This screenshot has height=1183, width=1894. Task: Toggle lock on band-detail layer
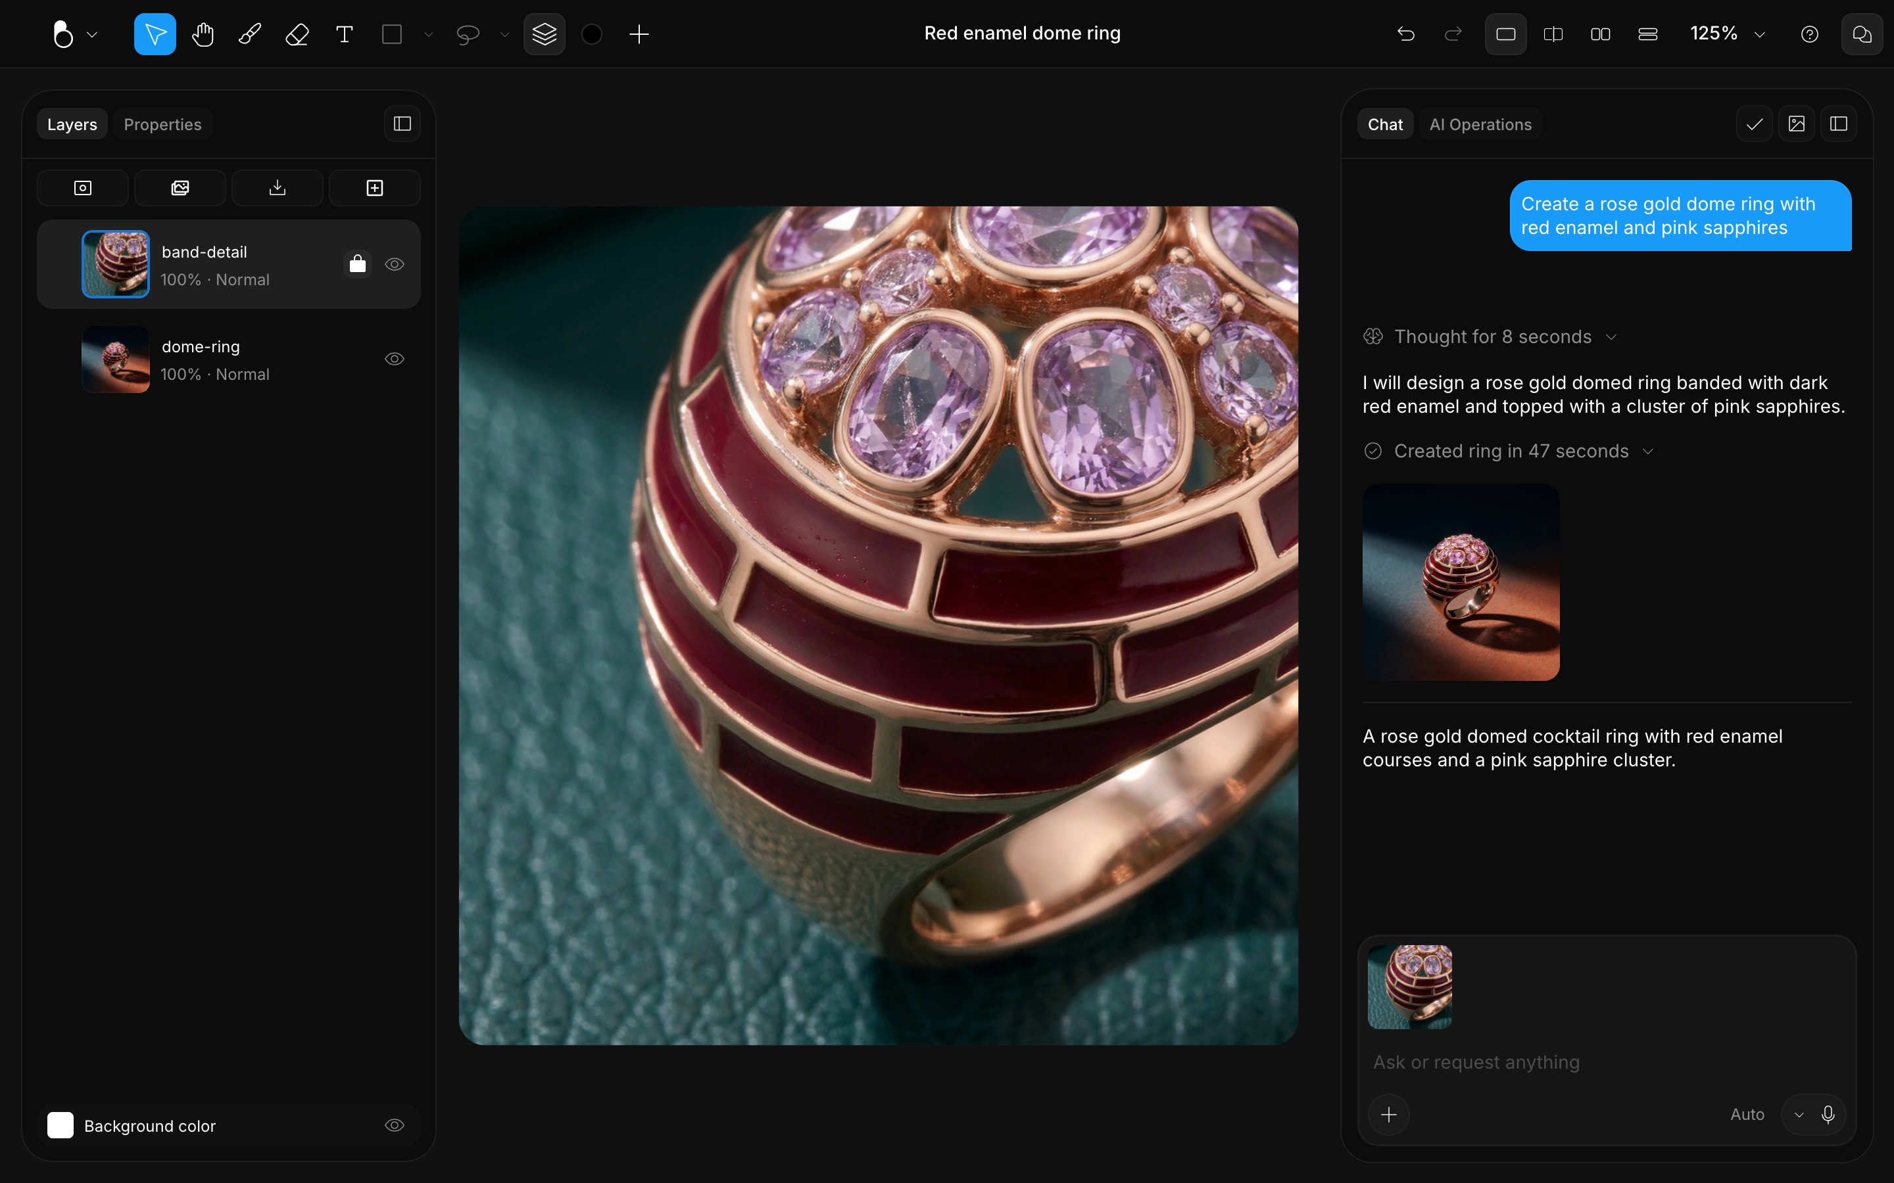click(x=358, y=264)
